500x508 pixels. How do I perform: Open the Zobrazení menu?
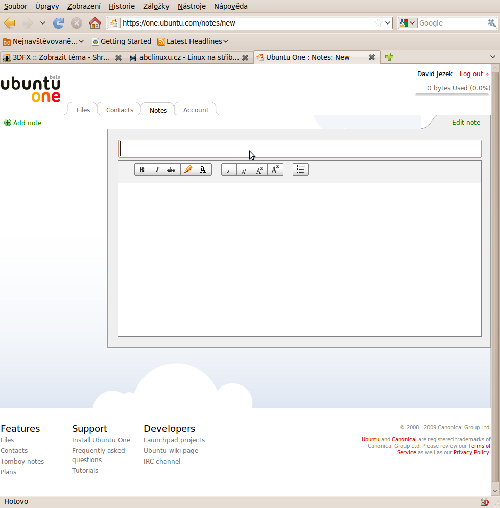coord(84,6)
